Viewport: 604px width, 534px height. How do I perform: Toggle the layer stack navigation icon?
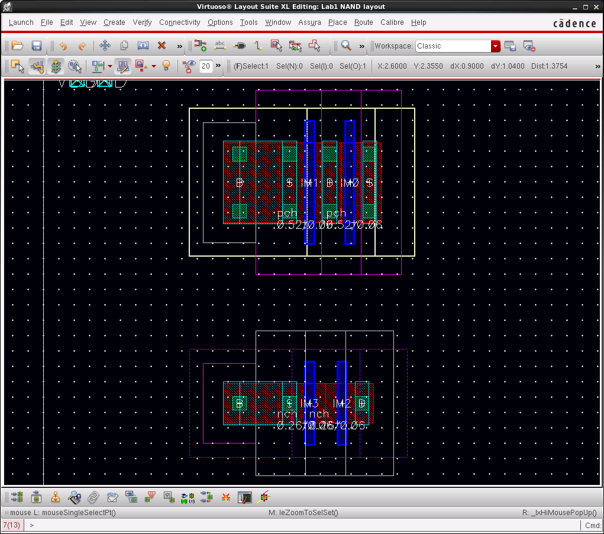[56, 66]
